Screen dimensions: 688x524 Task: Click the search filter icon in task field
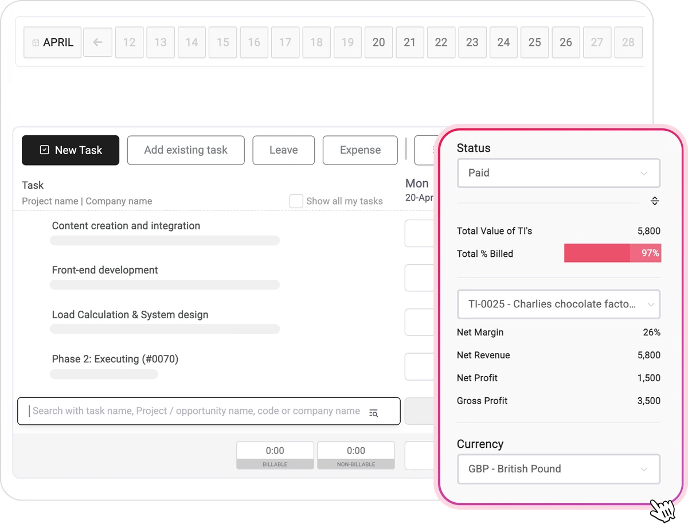coord(374,413)
